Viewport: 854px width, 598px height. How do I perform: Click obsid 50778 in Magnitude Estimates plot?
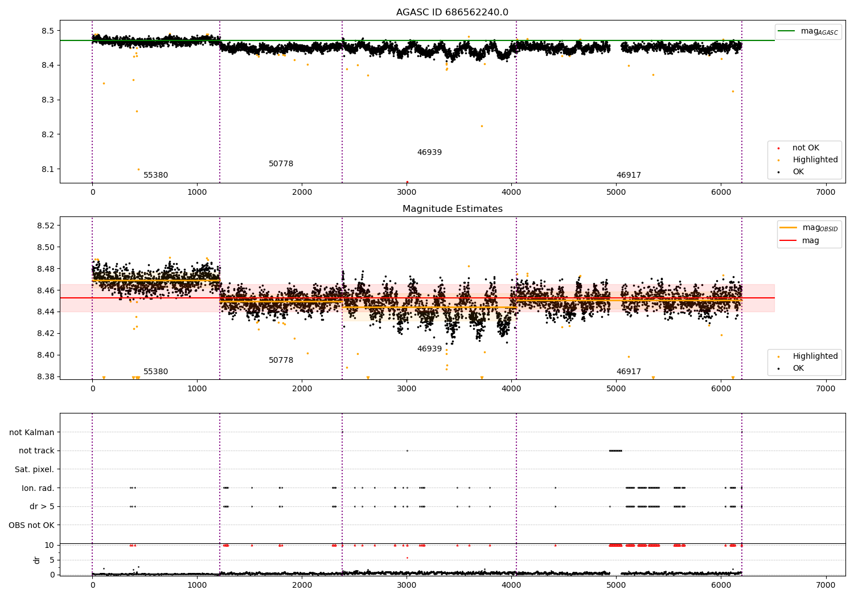281,361
